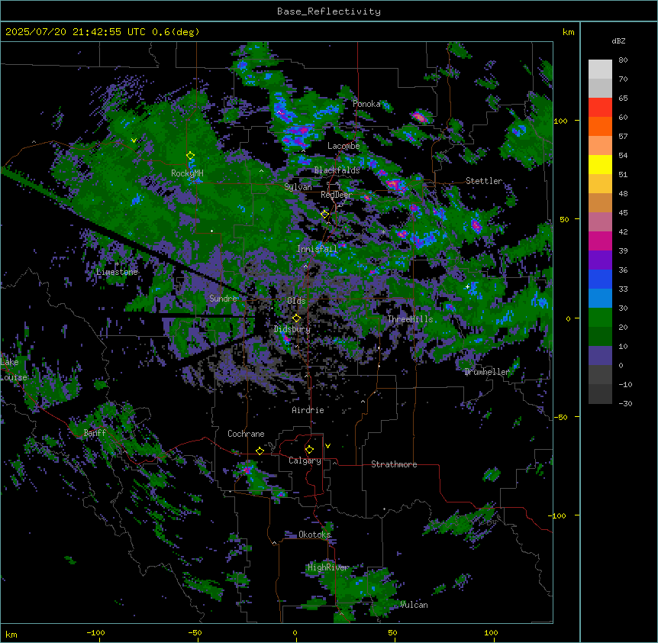Select the white asterisk marker above Limestone

[118, 264]
